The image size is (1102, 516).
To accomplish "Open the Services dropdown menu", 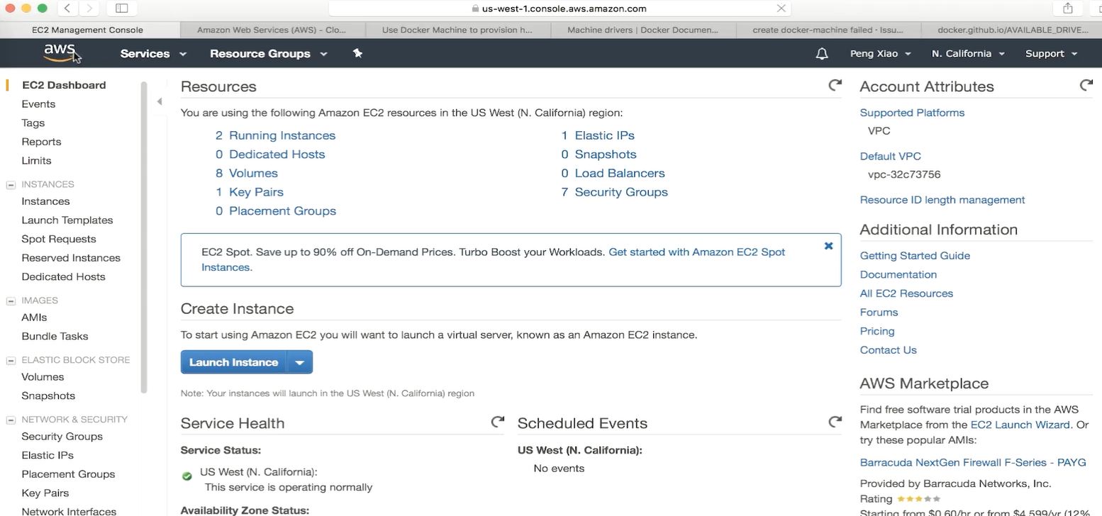I will point(153,54).
